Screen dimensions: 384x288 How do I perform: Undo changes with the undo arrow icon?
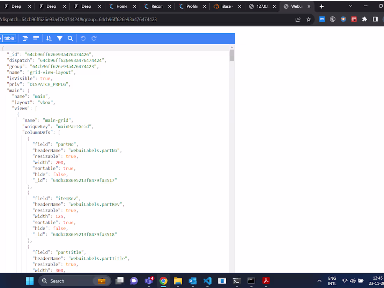[x=83, y=38]
